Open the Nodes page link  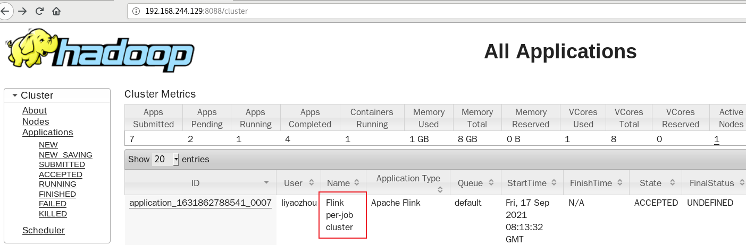[36, 121]
